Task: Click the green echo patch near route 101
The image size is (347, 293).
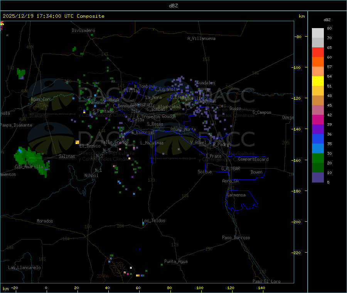Action: coord(21,73)
